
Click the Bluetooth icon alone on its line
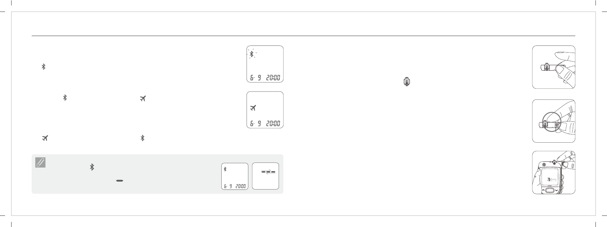(x=43, y=67)
